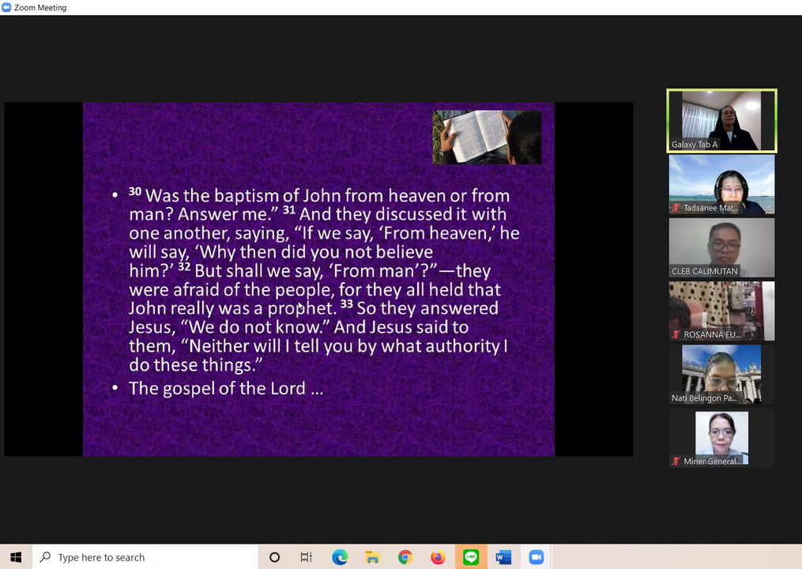Open the Windows Start menu
This screenshot has height=569, width=802.
[x=16, y=557]
